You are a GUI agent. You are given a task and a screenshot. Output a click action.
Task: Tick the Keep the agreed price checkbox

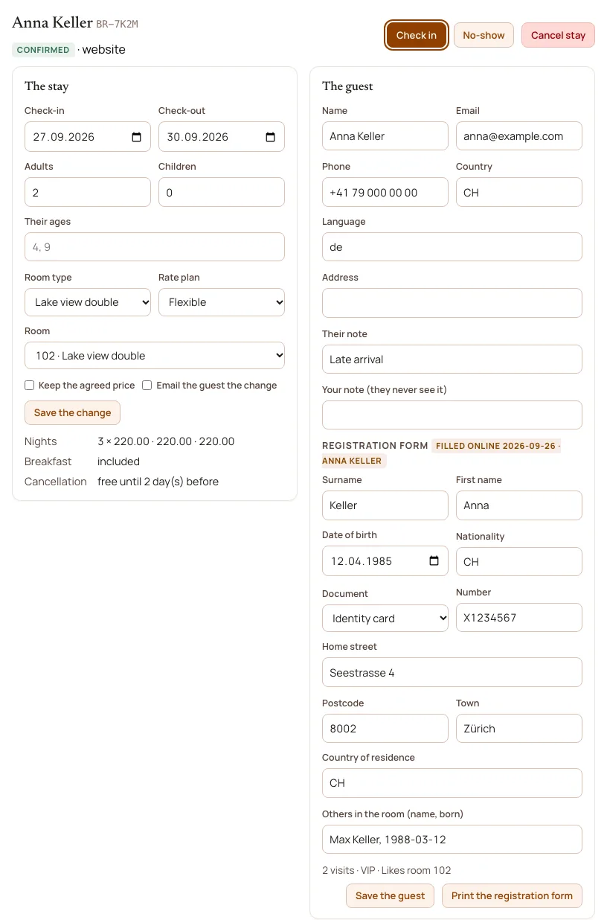pos(30,386)
